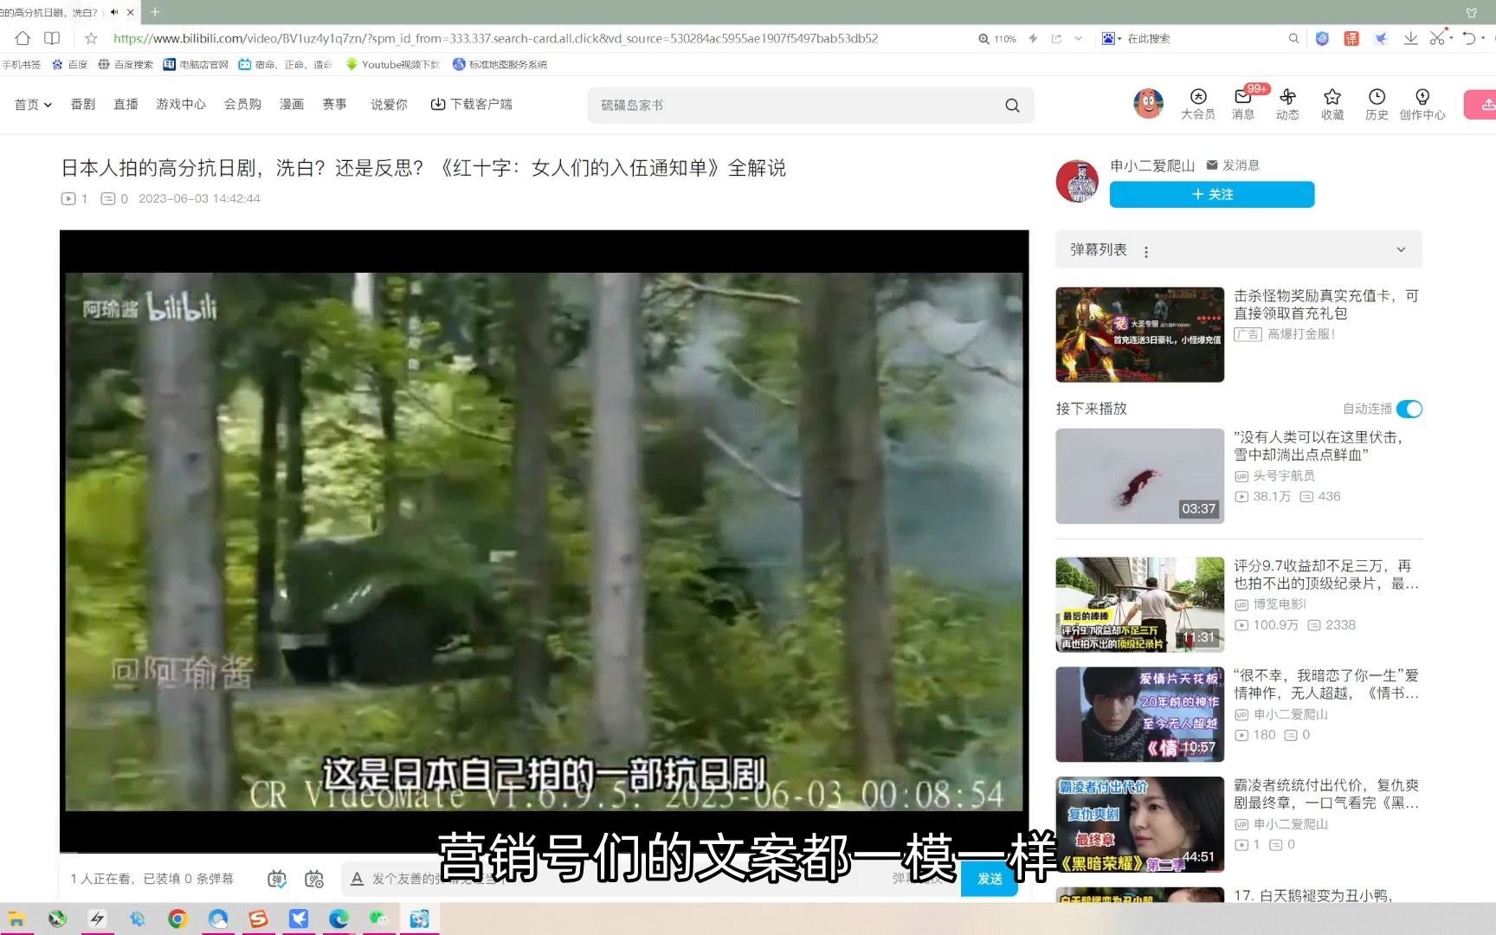Open the 赛事 nav item

334,104
